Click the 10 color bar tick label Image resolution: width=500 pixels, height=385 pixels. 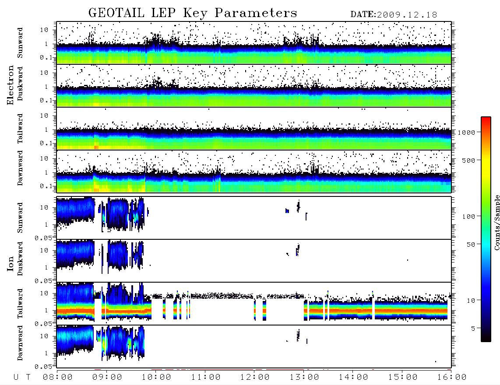(471, 300)
